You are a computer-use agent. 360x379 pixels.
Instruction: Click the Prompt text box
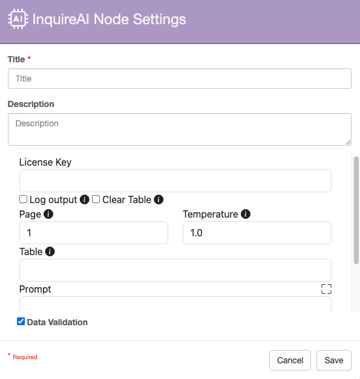(x=175, y=304)
